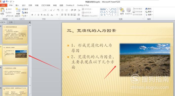Click the Save icon in quick access toolbar

4,2
